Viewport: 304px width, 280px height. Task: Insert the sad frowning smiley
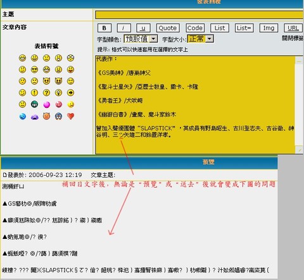46,58
